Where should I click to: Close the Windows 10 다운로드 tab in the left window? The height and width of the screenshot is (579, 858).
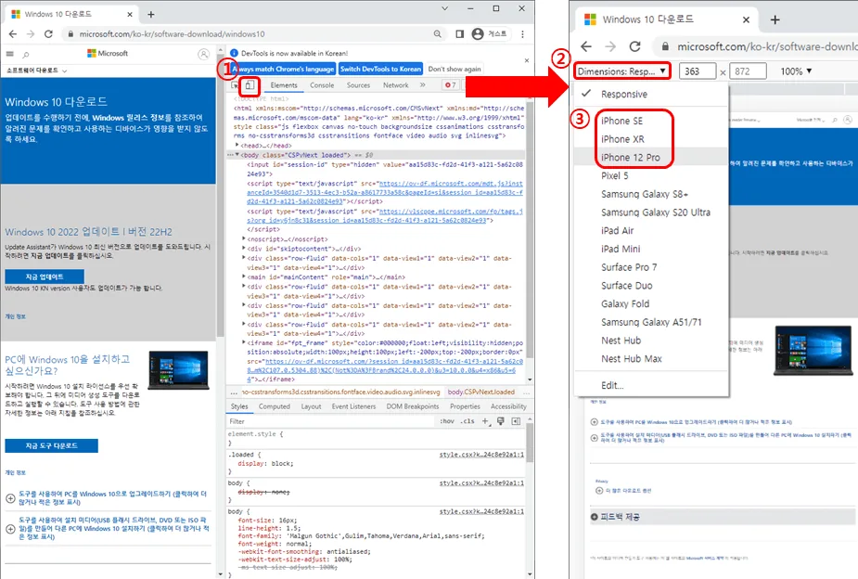point(130,14)
